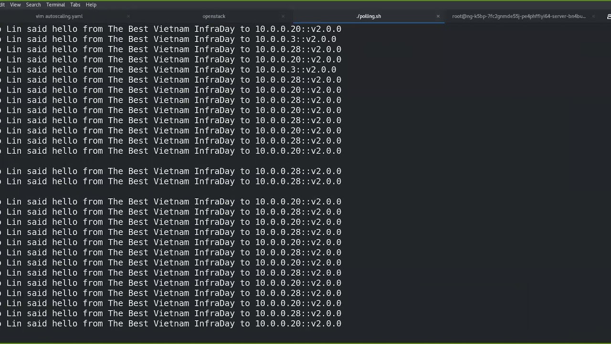Close the root@ng-k5bp server tab
The height and width of the screenshot is (344, 611).
pyautogui.click(x=593, y=16)
